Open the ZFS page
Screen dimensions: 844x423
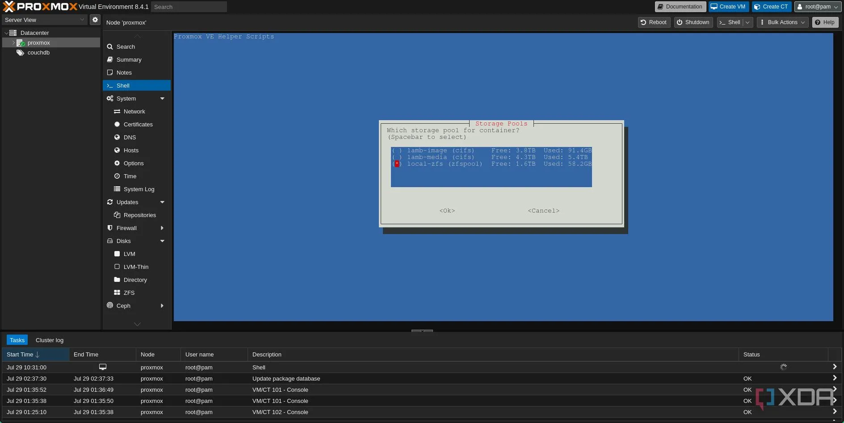[129, 293]
